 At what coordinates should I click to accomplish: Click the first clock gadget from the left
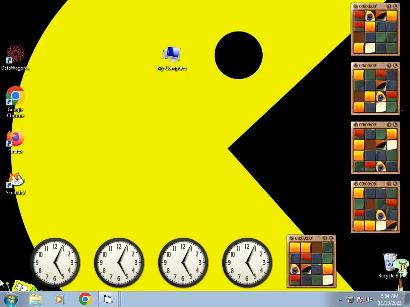(x=55, y=263)
